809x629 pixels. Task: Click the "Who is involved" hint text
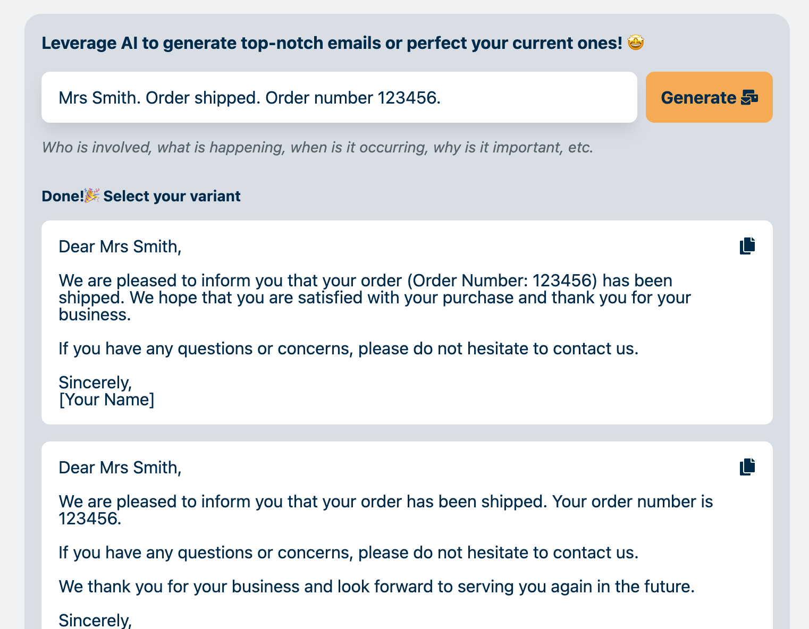pos(317,147)
